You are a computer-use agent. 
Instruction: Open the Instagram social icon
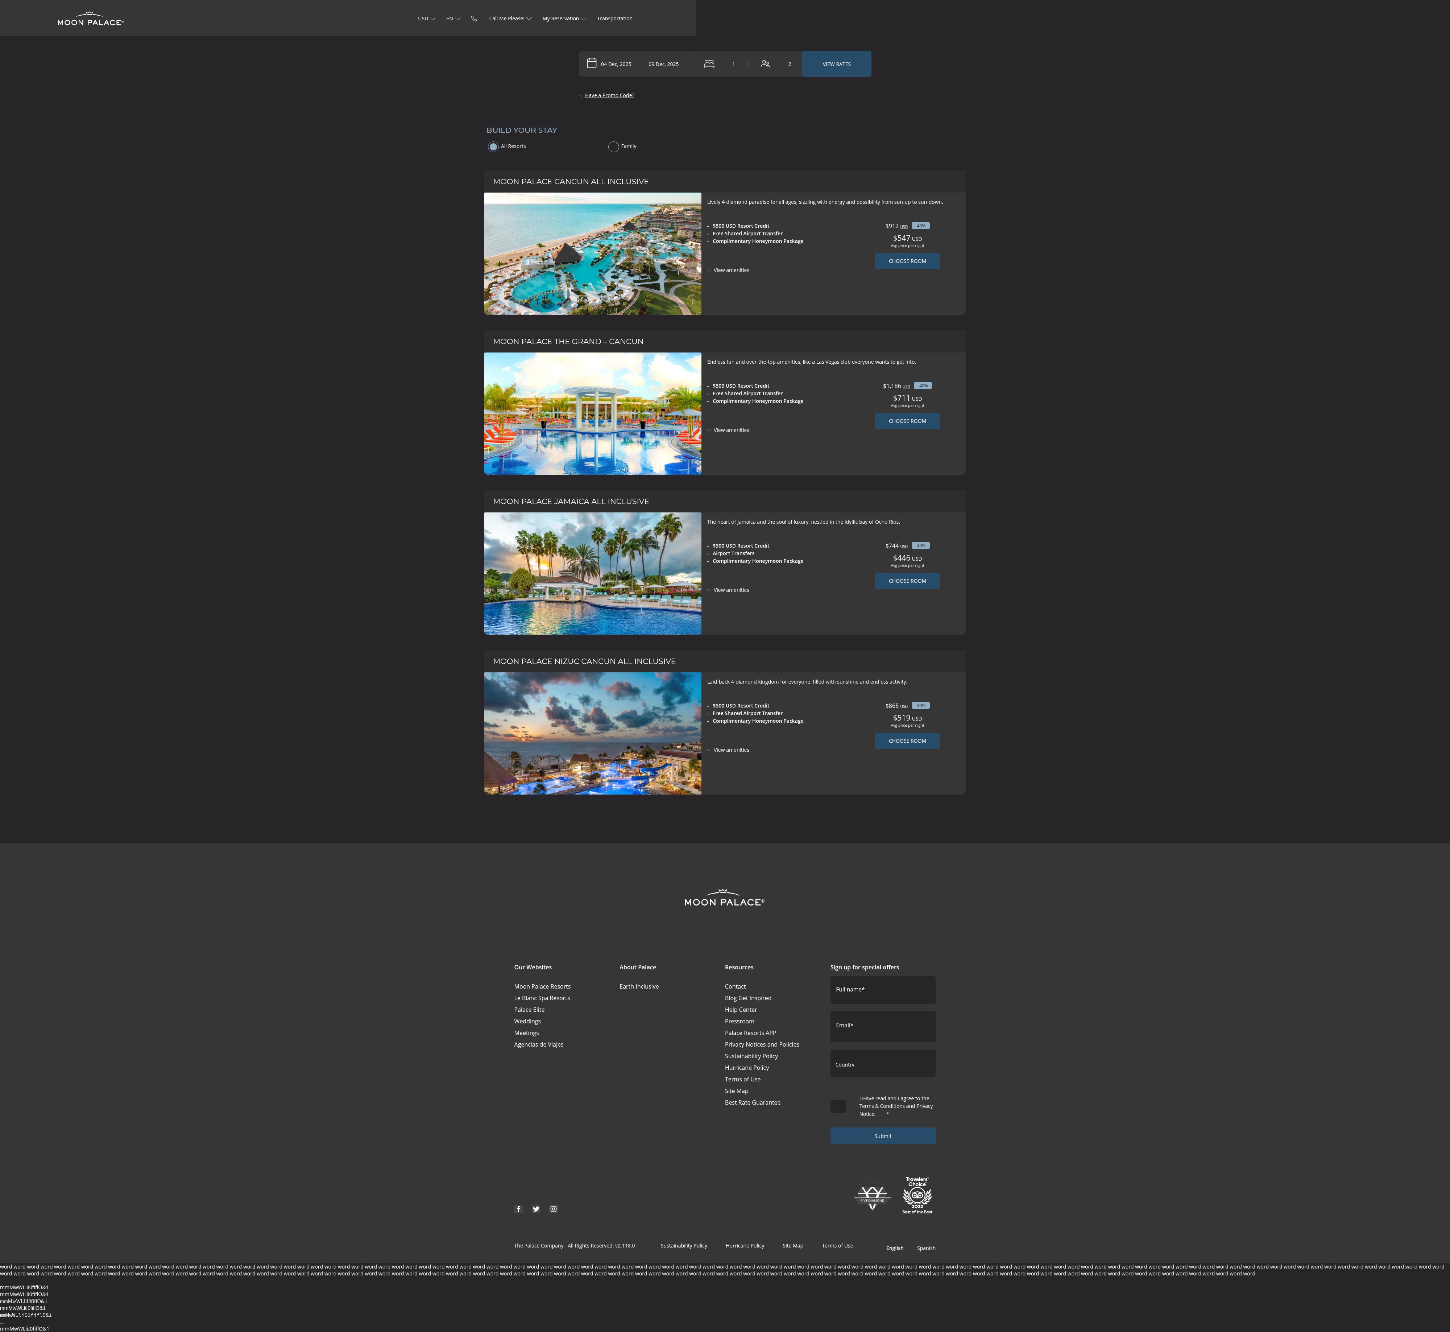(553, 1209)
